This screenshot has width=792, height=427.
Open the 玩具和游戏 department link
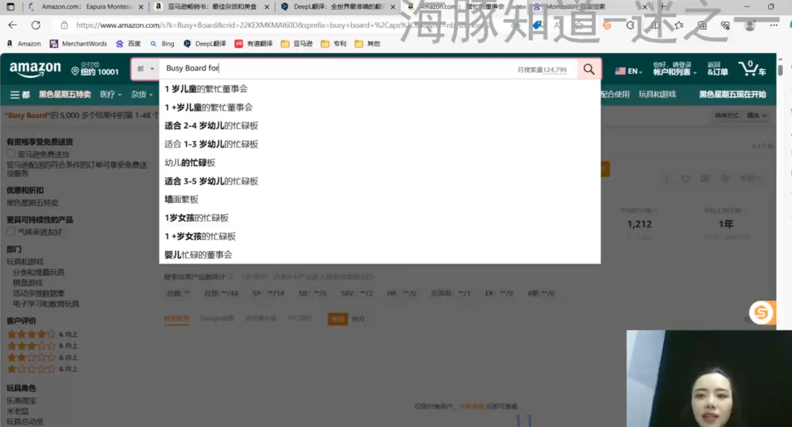[x=24, y=261]
